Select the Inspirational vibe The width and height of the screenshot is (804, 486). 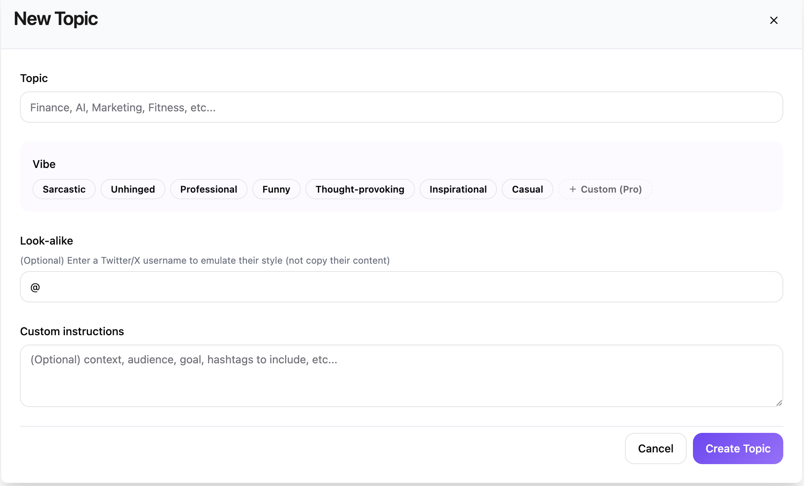[x=458, y=189]
